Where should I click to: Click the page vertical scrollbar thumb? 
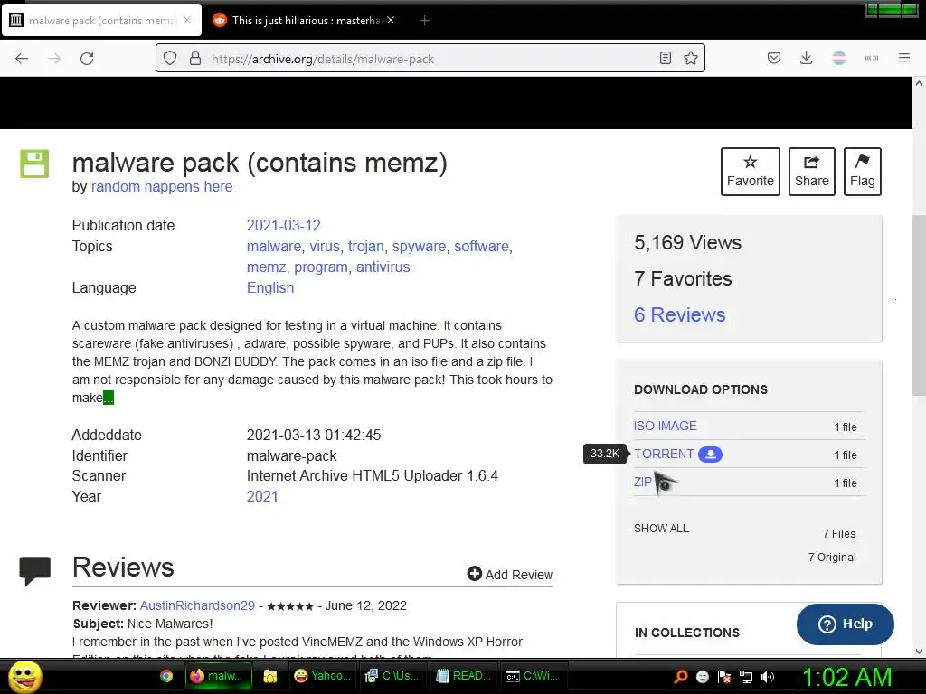click(919, 305)
